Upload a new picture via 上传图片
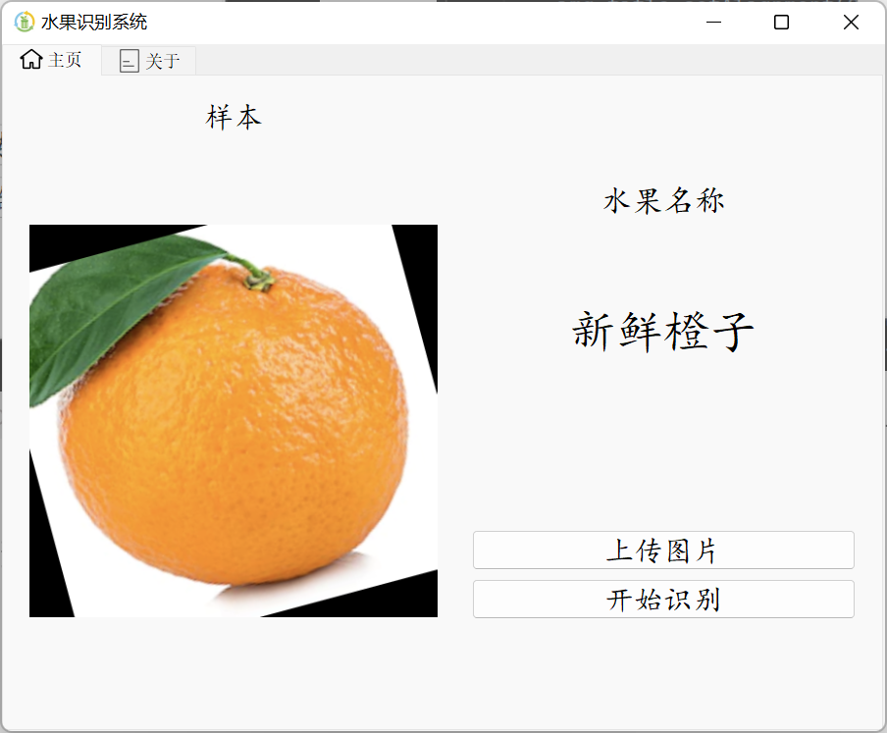The image size is (887, 733). point(663,550)
